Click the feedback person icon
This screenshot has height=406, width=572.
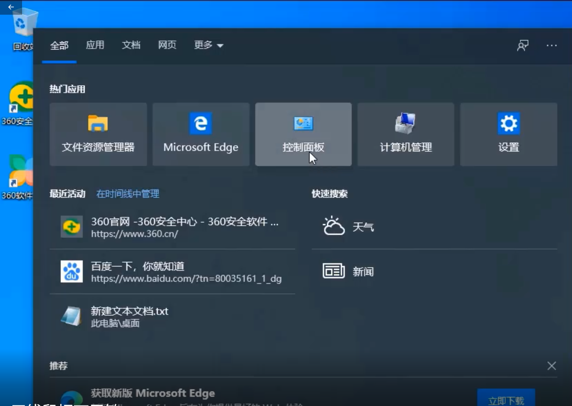pyautogui.click(x=522, y=45)
